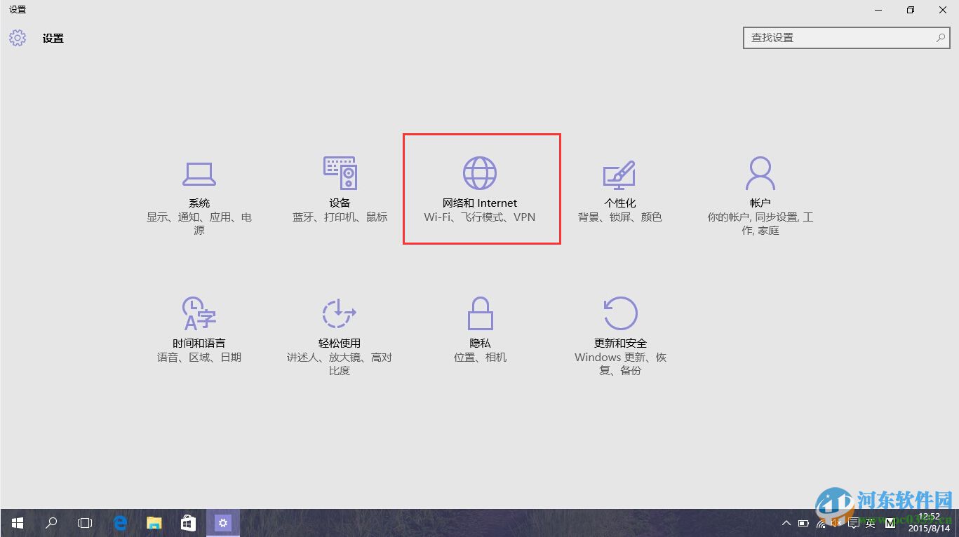Click the gear icon beside 设置 heading

tap(17, 38)
